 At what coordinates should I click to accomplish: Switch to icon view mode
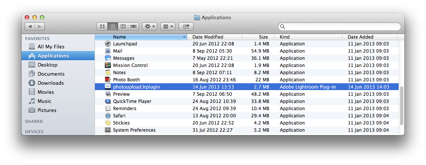[x=102, y=26]
